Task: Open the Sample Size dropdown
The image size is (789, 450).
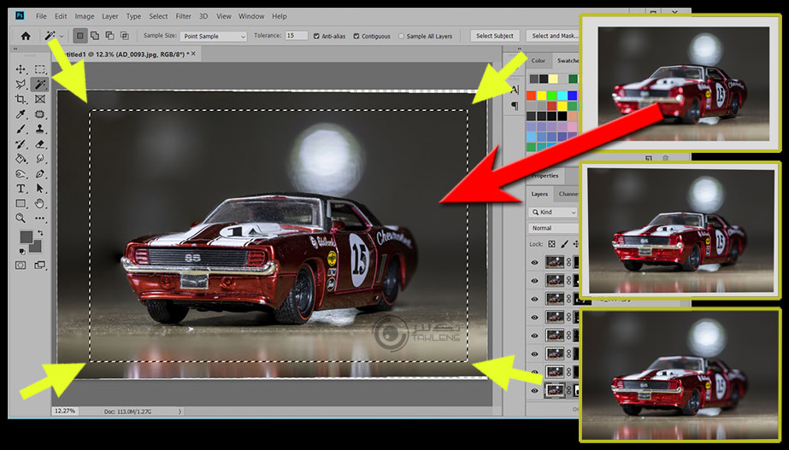Action: coord(213,36)
